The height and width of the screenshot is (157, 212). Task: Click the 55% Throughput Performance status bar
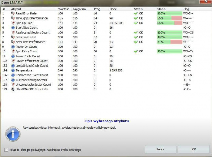(170, 18)
